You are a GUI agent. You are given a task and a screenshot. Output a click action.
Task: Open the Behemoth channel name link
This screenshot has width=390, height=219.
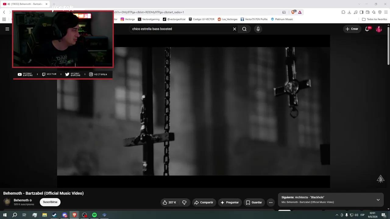tap(21, 200)
